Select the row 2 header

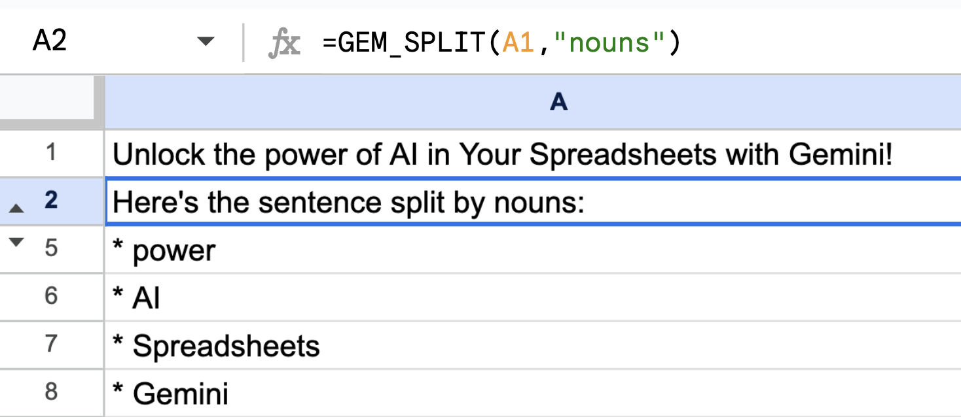coord(51,201)
